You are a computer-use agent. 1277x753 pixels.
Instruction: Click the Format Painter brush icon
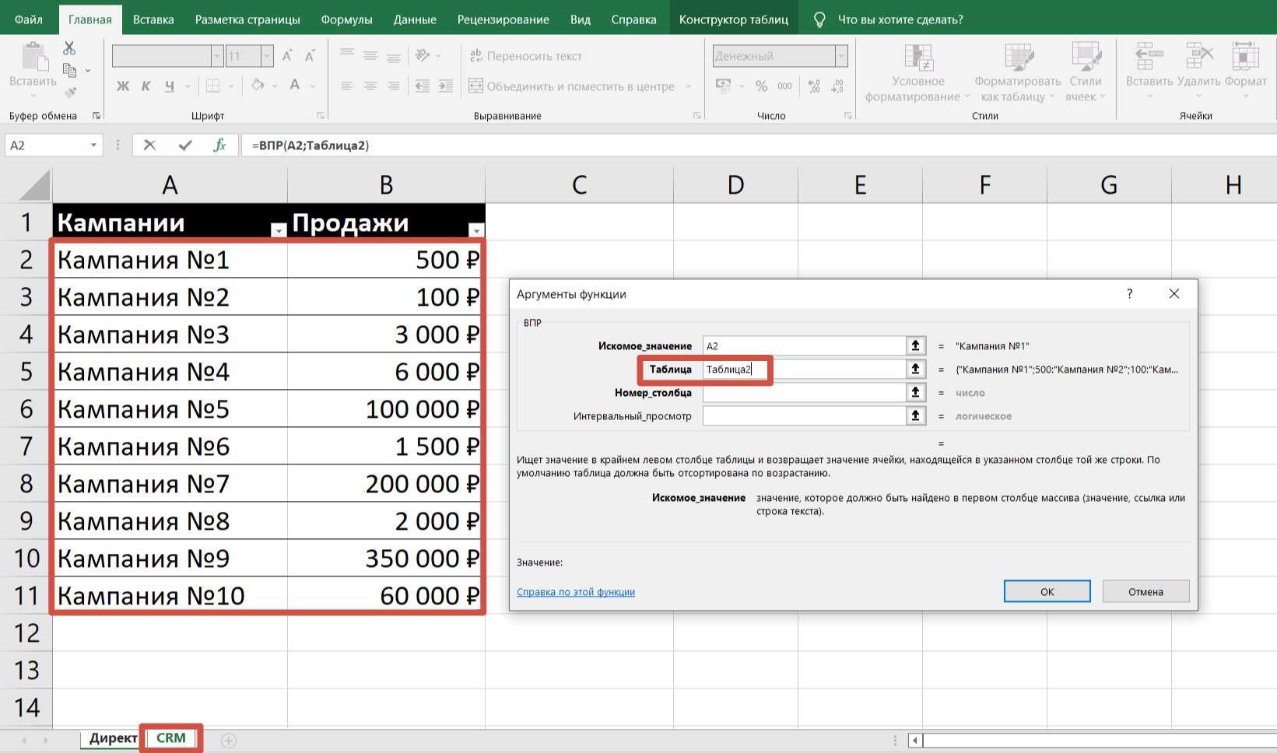click(69, 93)
